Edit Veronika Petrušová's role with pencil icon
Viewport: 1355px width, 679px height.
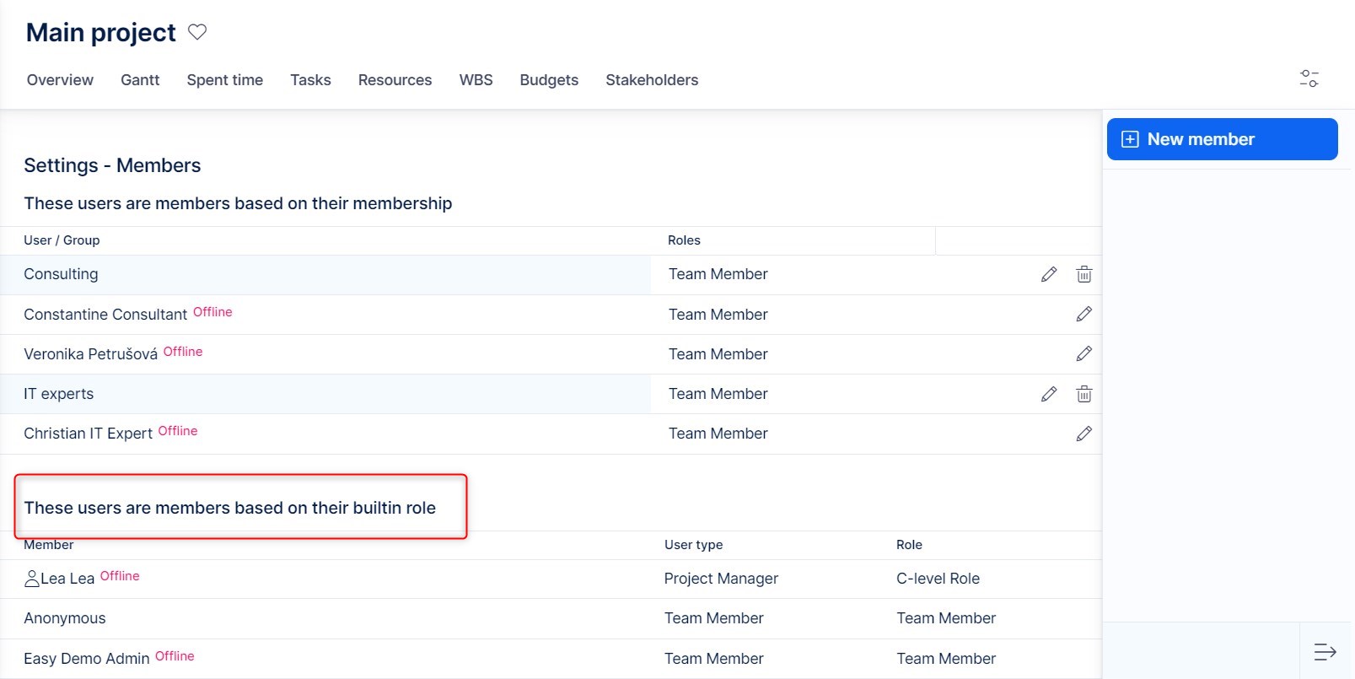click(1084, 353)
